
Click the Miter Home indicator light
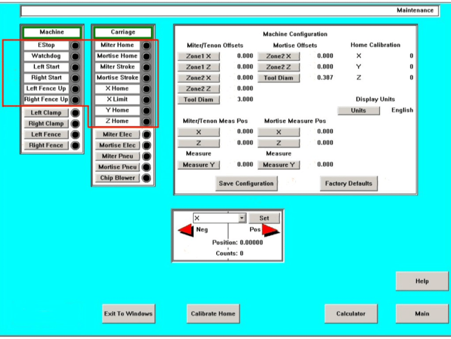point(147,45)
